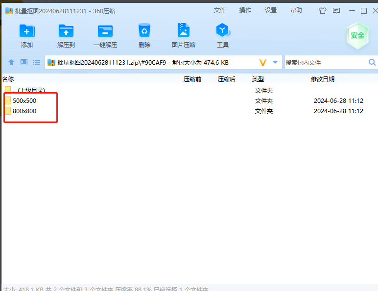Open the 帮助 (Help) menu

coord(296,10)
